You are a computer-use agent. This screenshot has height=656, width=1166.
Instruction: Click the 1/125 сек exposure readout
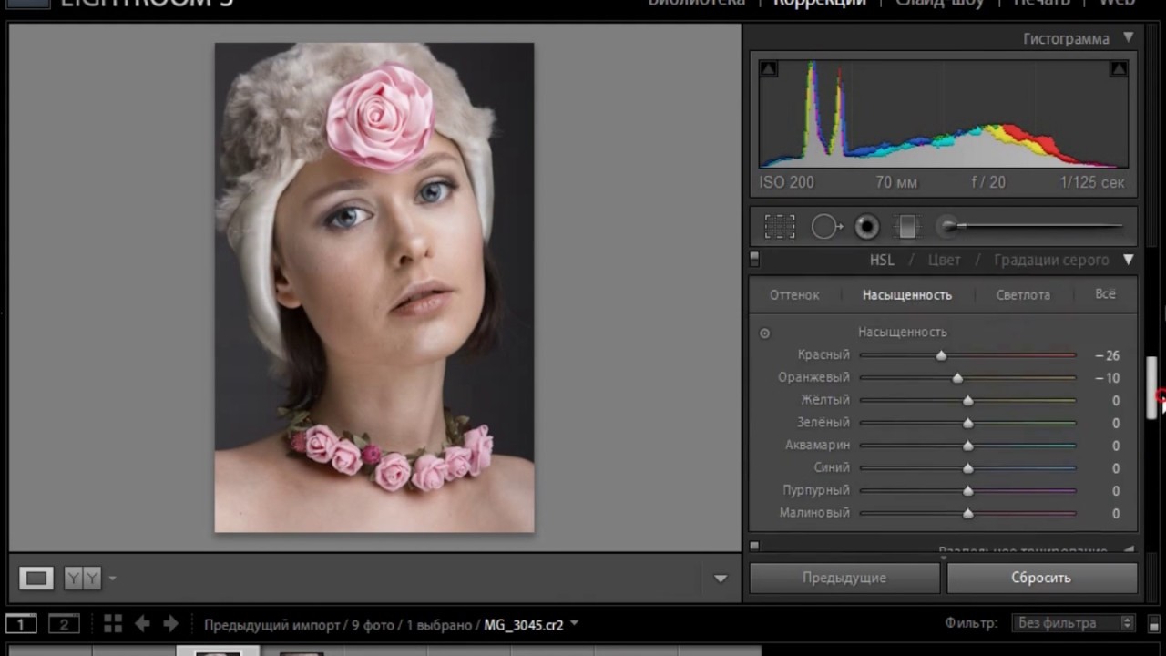1092,182
